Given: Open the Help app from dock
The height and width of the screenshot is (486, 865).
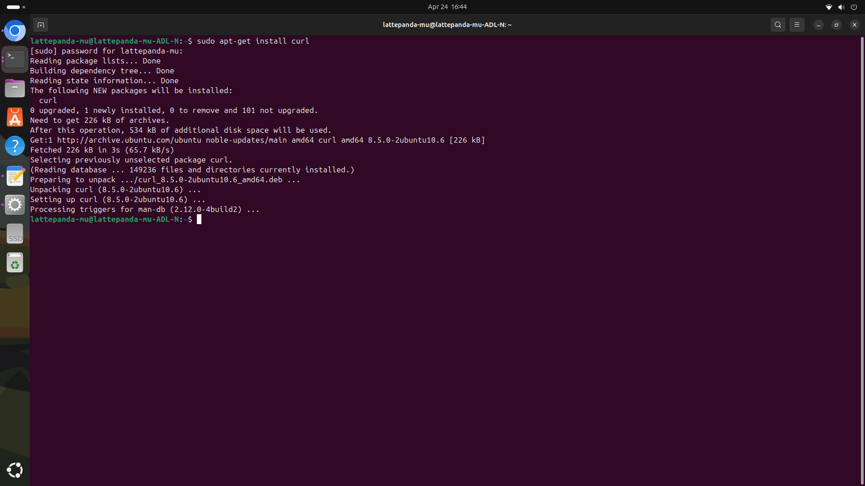Looking at the screenshot, I should click(x=15, y=146).
